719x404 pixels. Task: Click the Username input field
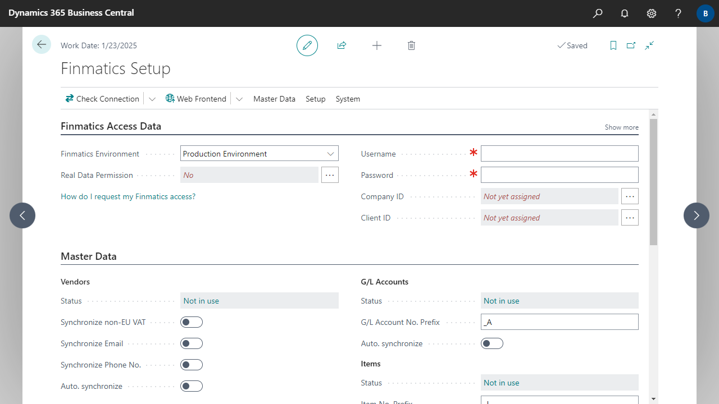pyautogui.click(x=559, y=154)
